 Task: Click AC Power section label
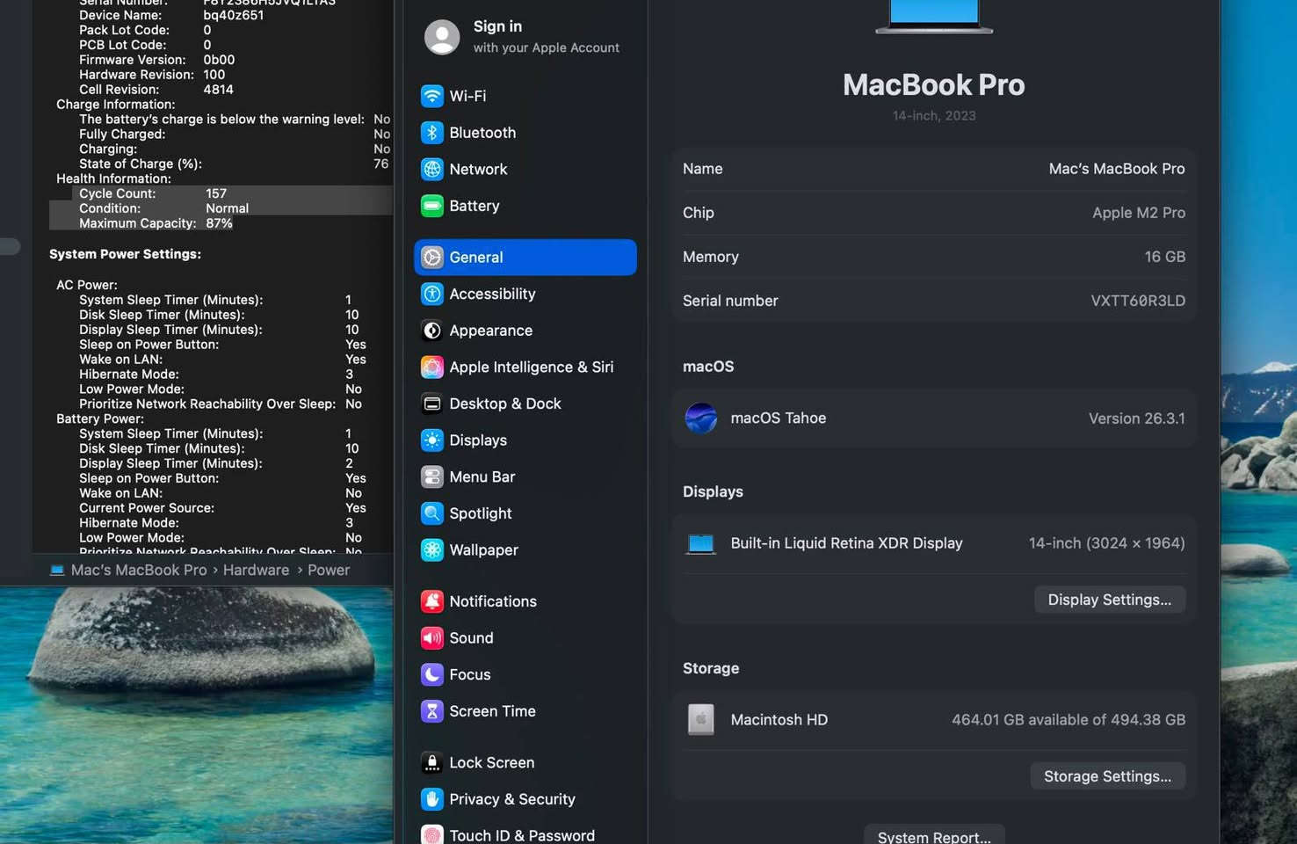(x=86, y=285)
